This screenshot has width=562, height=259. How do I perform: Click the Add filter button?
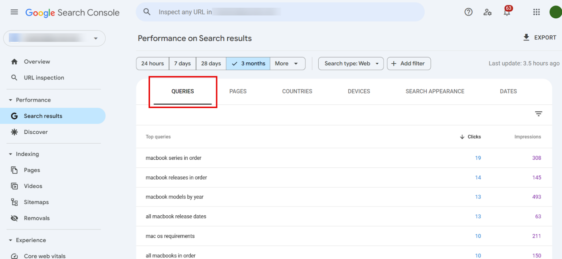(409, 63)
